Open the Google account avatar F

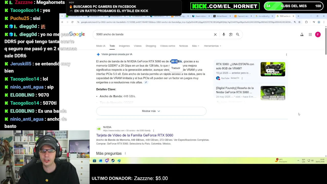318,34
